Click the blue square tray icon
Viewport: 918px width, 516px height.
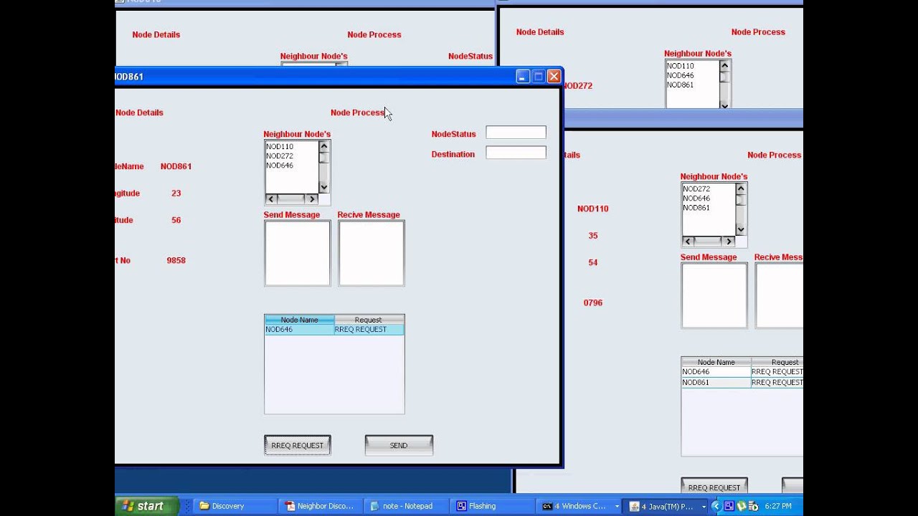729,506
